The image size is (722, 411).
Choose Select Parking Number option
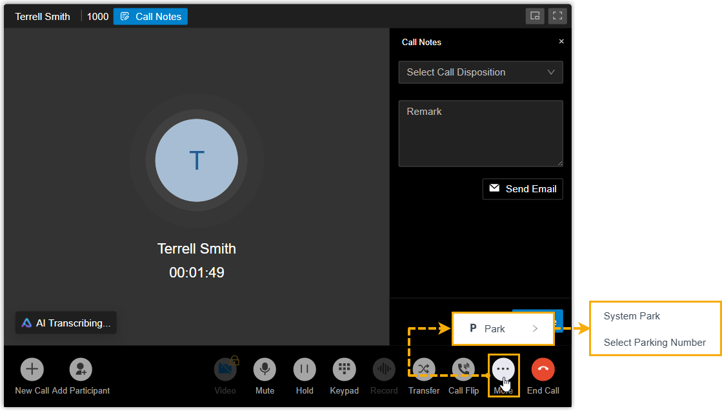pyautogui.click(x=654, y=343)
